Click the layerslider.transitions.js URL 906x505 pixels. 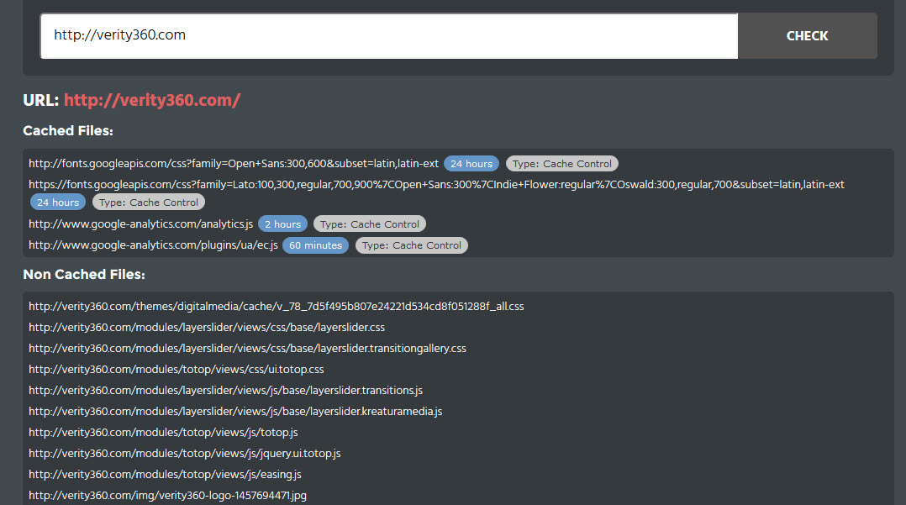pyautogui.click(x=226, y=390)
